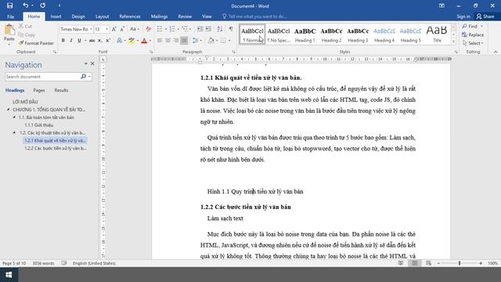The height and width of the screenshot is (282, 501).
Task: Decrease font size with Shrink Font
Action: point(122,29)
